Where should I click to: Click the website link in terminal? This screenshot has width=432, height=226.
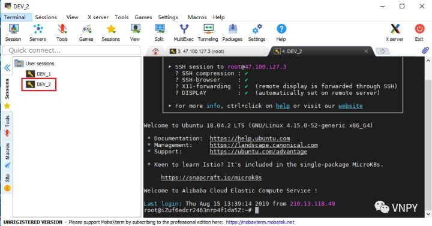350,106
